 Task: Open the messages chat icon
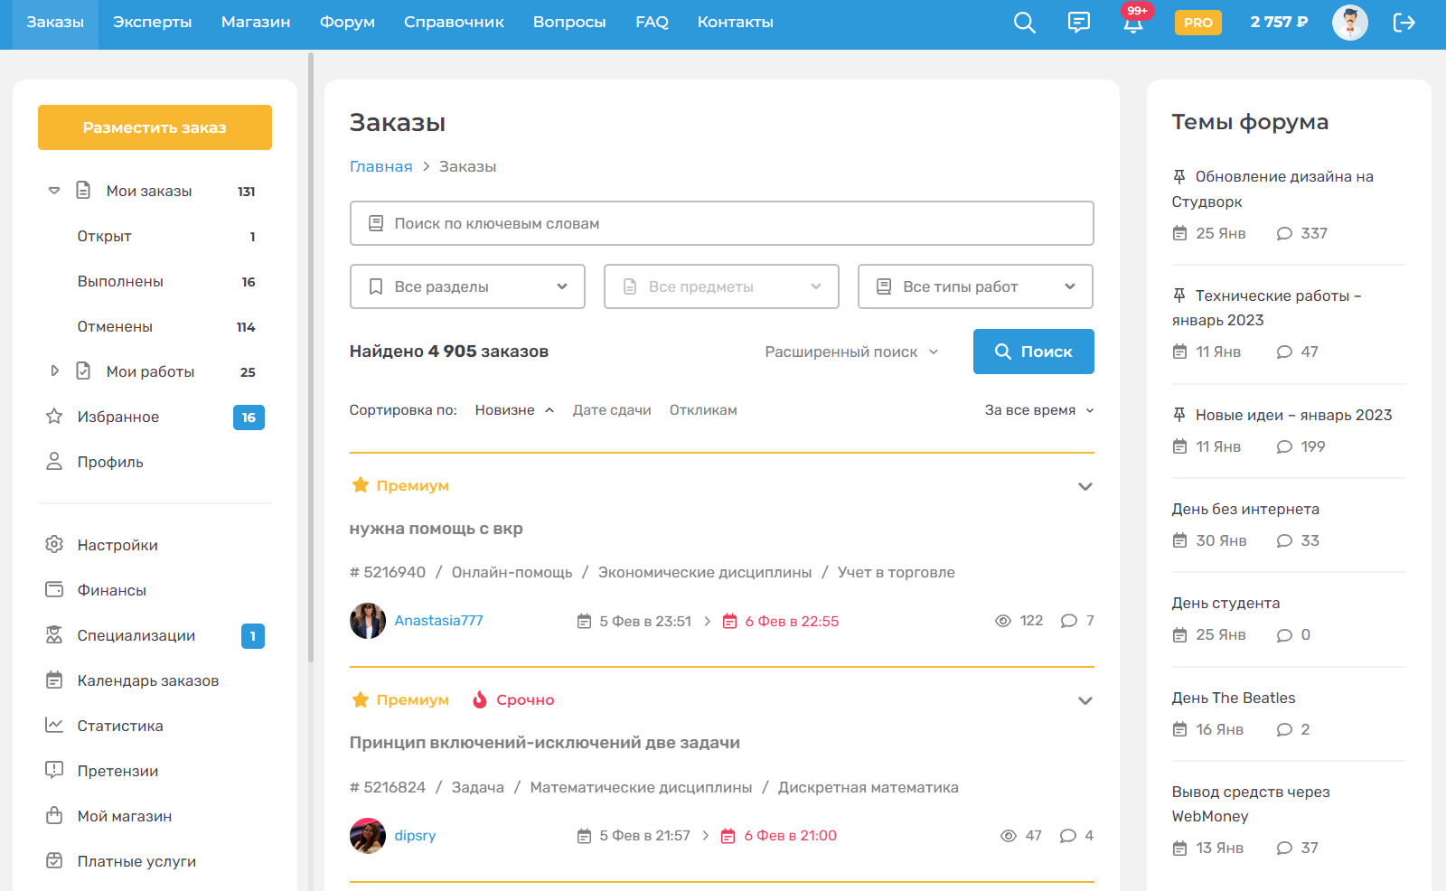1078,23
